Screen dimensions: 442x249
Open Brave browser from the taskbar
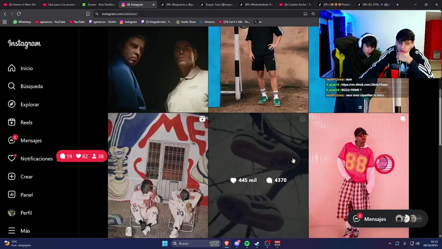227,243
